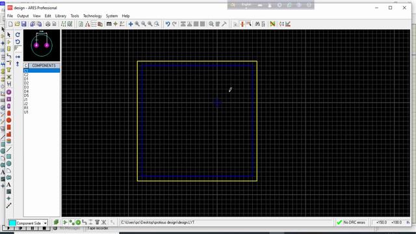Viewport: 416px width, 234px height.
Task: Open the Tools menu
Action: pyautogui.click(x=75, y=16)
